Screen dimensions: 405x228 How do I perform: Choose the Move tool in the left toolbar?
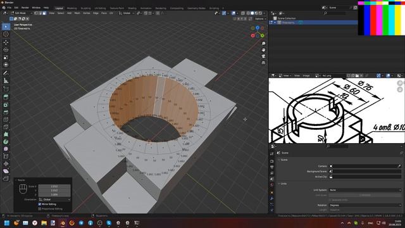[x=6, y=42]
